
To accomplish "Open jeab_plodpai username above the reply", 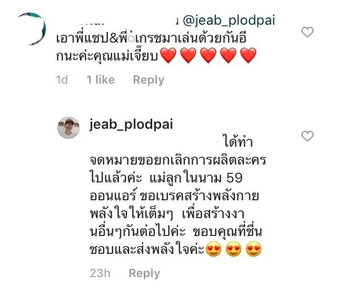I will click(x=131, y=125).
